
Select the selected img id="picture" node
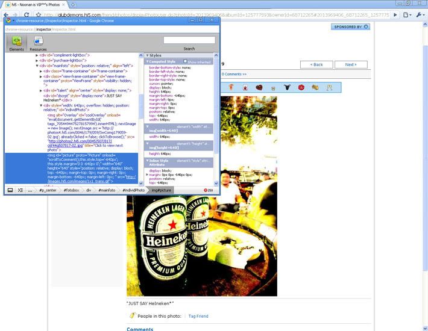(72, 168)
